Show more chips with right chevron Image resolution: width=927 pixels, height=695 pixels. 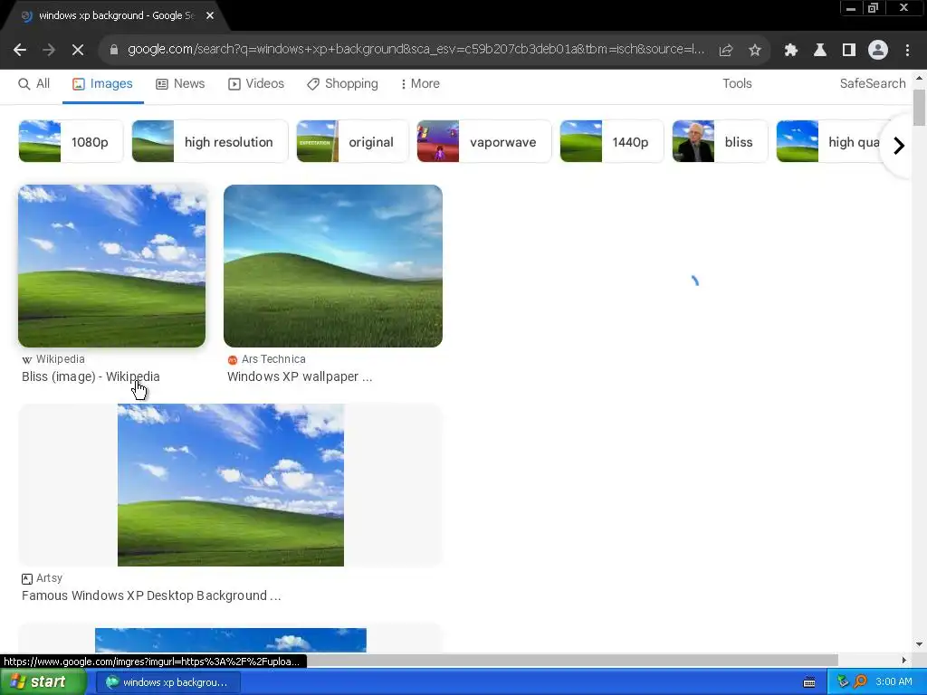(x=899, y=146)
